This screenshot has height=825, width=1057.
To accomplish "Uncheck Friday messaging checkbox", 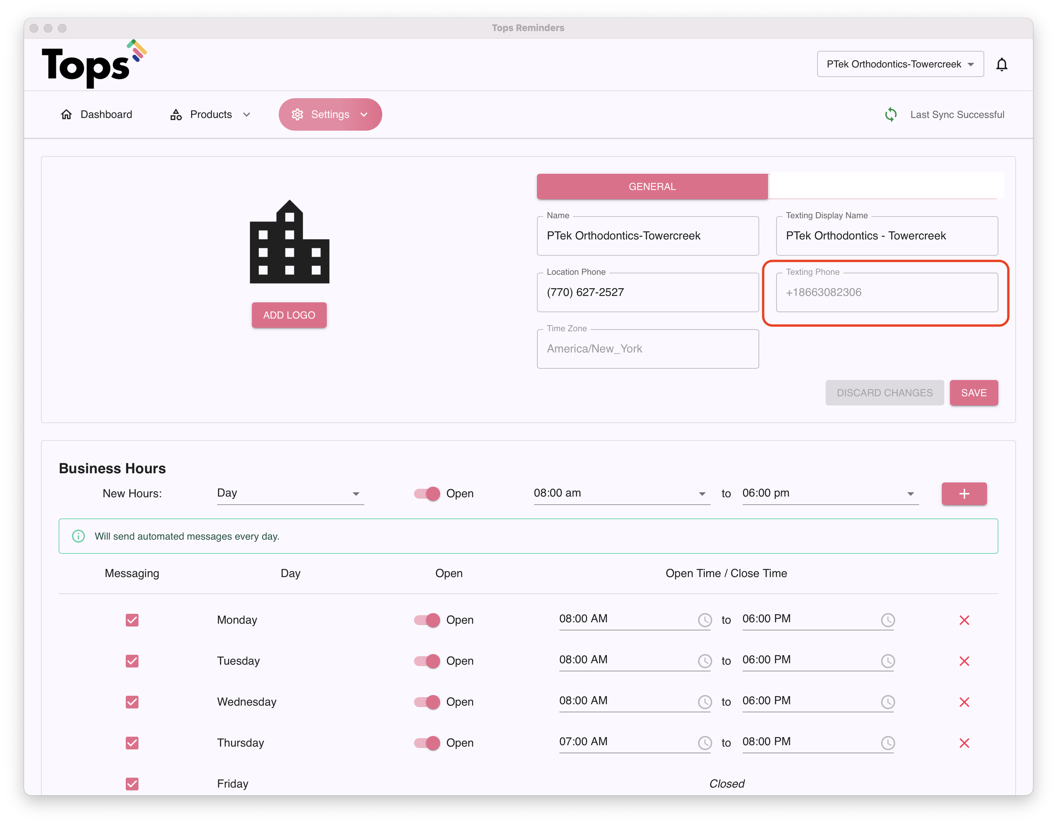I will [132, 783].
